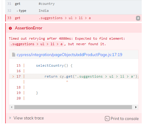Click the right arrow of the code scrollbar
Image resolution: width=146 pixels, height=127 pixels.
[x=136, y=107]
